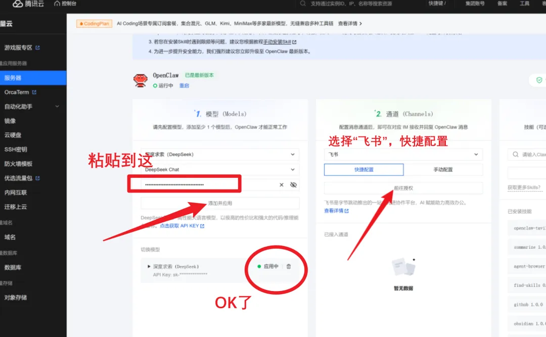The height and width of the screenshot is (337, 546).
Task: Open 查看详情 link under Feishu description
Action: coord(336,211)
